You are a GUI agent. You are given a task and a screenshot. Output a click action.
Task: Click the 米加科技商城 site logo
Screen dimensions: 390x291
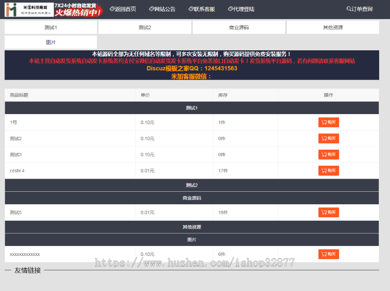29,10
